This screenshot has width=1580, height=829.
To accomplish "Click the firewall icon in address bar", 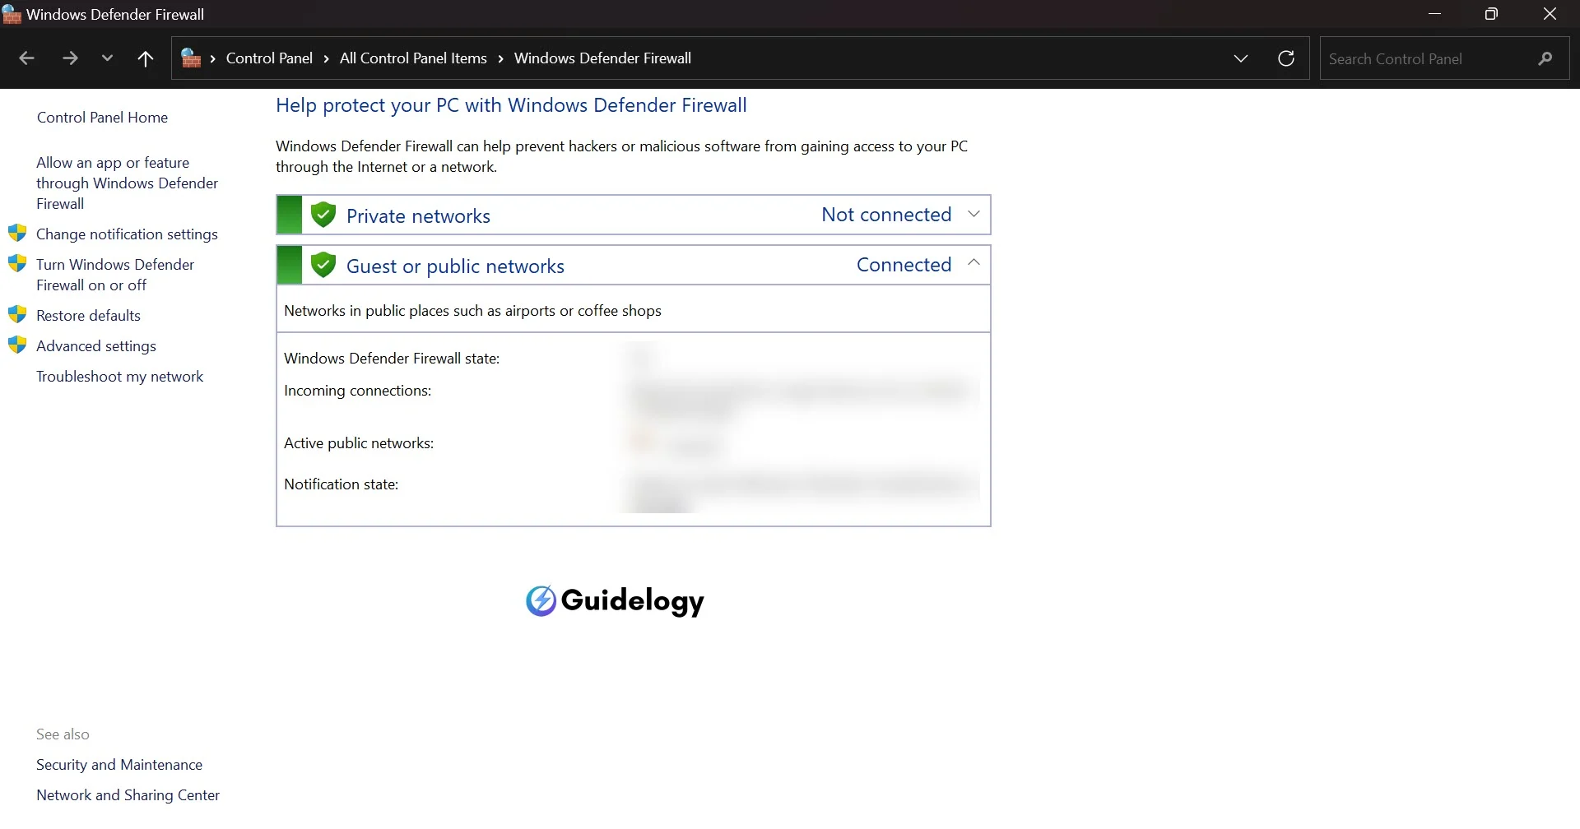I will [x=191, y=58].
